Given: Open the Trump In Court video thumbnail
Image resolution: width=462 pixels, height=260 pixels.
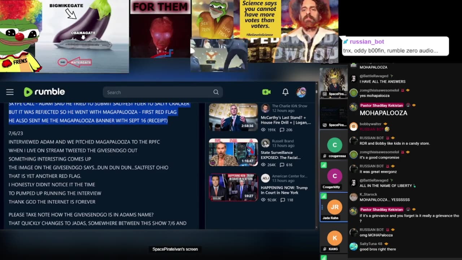Looking at the screenshot, I should pos(234,187).
